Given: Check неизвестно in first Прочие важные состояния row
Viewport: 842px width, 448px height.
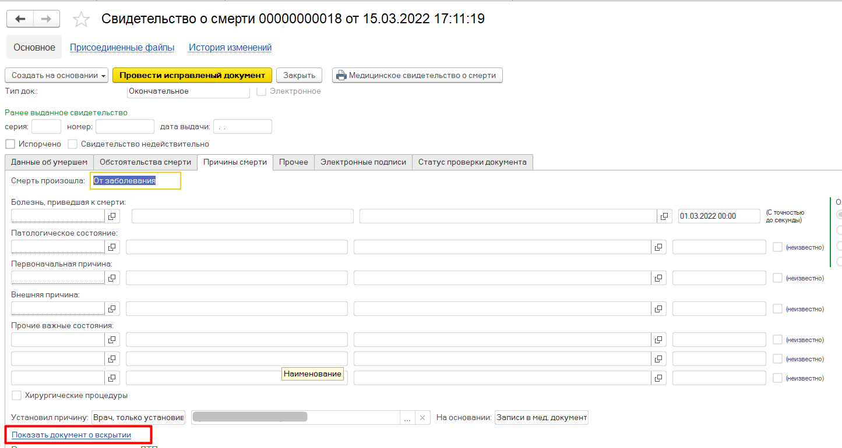Looking at the screenshot, I should 777,339.
